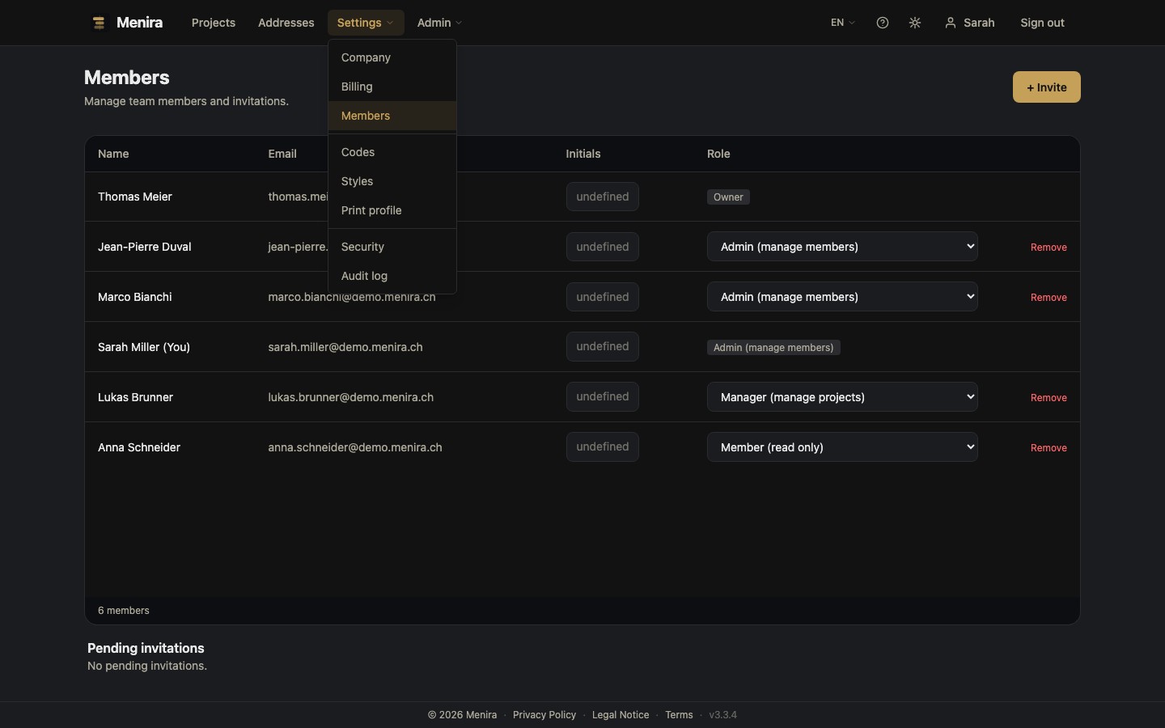
Task: Change Lukas Brunner's role dropdown
Action: pos(842,397)
